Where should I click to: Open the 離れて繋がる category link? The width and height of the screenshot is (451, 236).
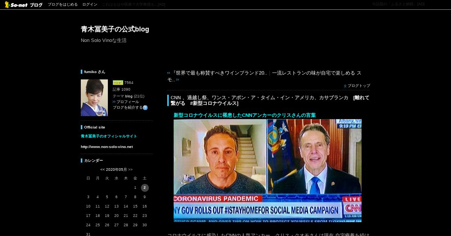coord(270,100)
